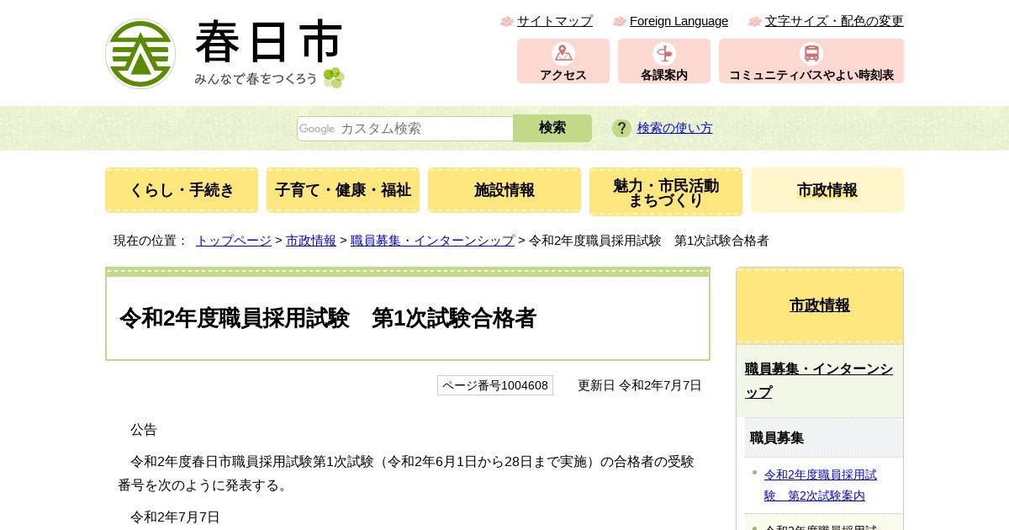Open sidebar 市政情報 heading link
This screenshot has height=530, width=1009.
pyautogui.click(x=820, y=305)
